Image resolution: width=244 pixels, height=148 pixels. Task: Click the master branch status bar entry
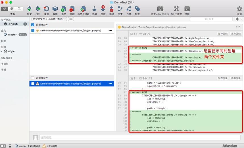pyautogui.click(x=21, y=146)
